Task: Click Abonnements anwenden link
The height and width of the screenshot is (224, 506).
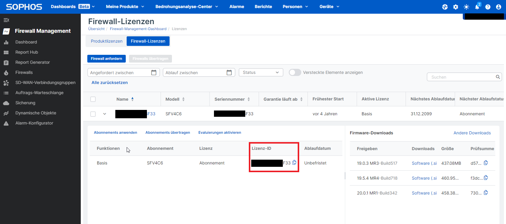Action: [x=116, y=133]
